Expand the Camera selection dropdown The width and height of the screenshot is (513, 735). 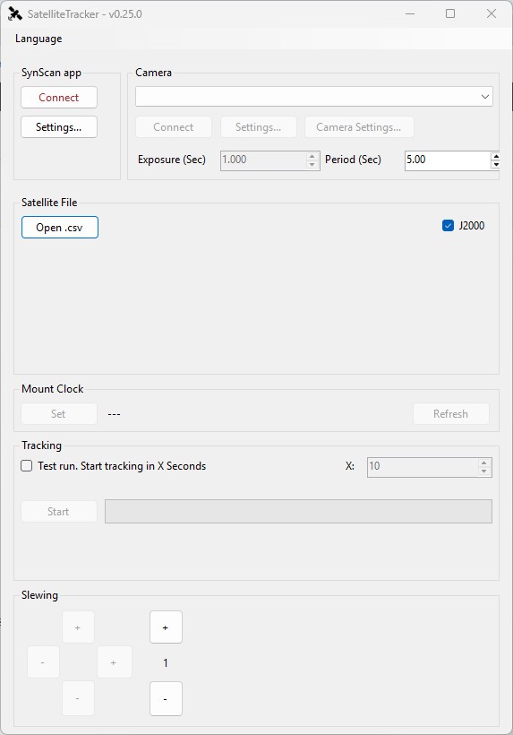coord(485,97)
